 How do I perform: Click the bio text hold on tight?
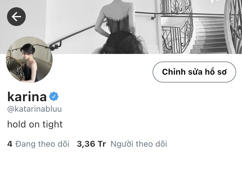coord(35,124)
